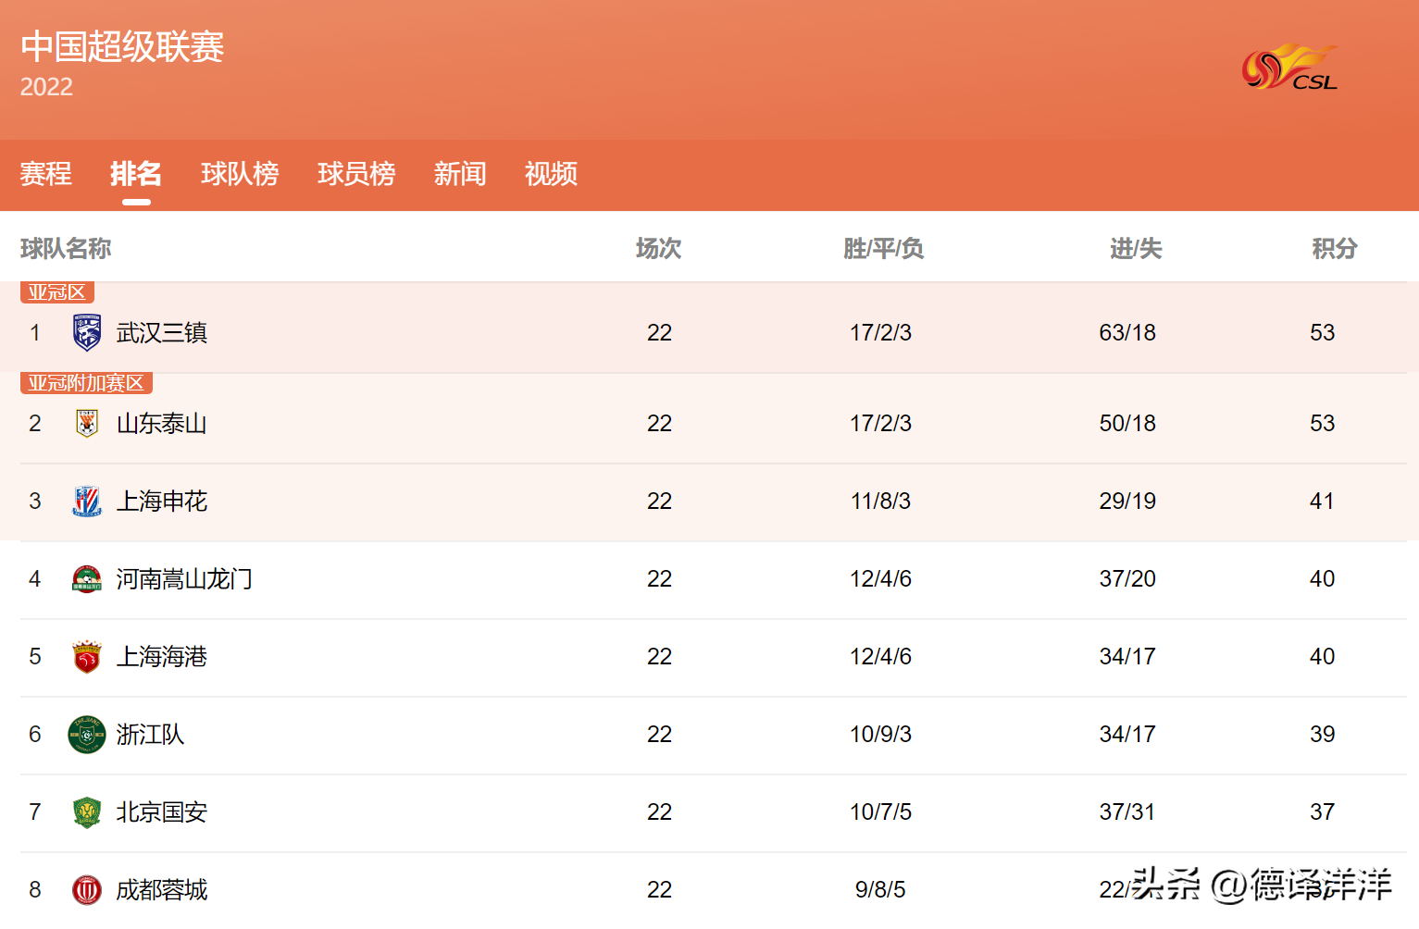
Task: Open the 球队榜 tab
Action: coord(240,173)
